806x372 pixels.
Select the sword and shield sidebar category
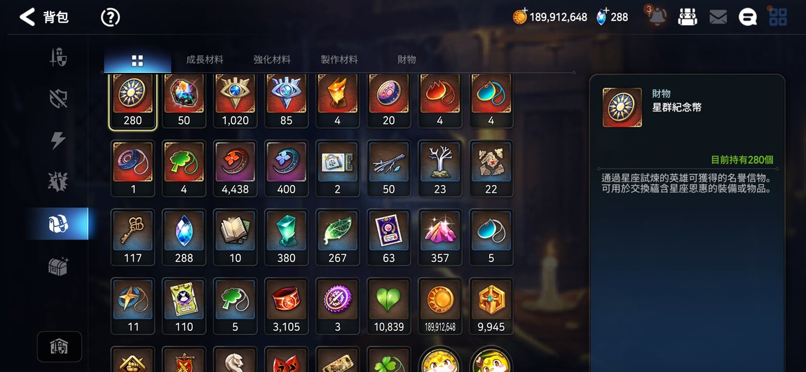(58, 57)
